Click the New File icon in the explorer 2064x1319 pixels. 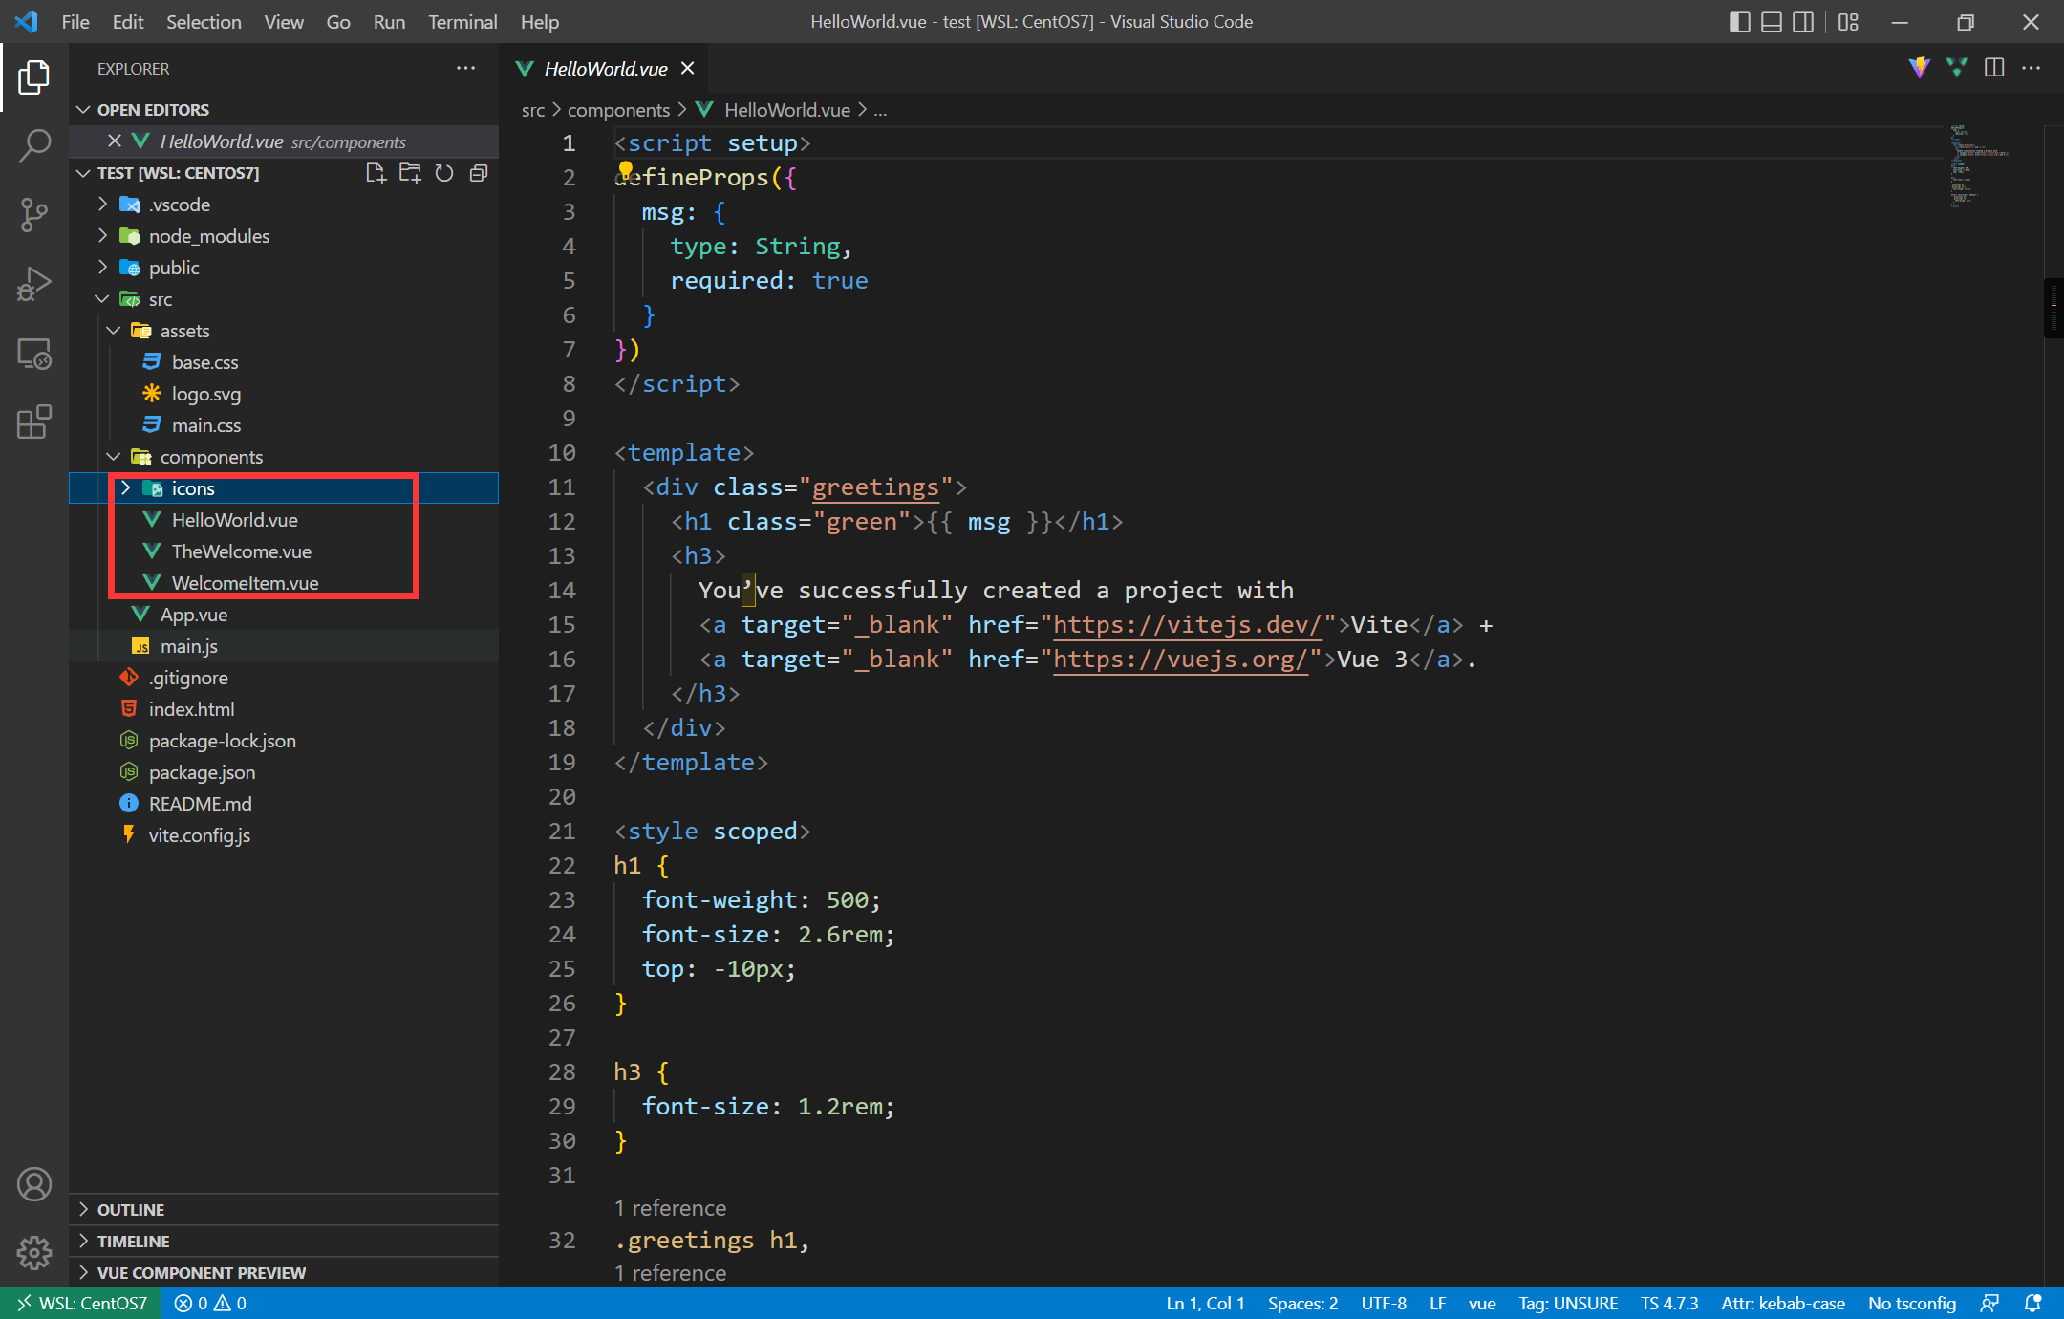[376, 173]
